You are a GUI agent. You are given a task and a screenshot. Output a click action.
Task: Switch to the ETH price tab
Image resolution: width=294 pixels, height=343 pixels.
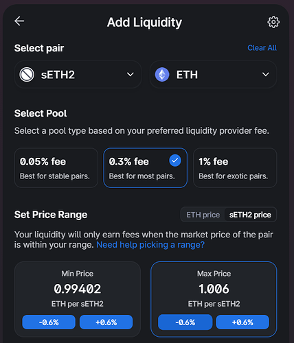click(x=203, y=215)
